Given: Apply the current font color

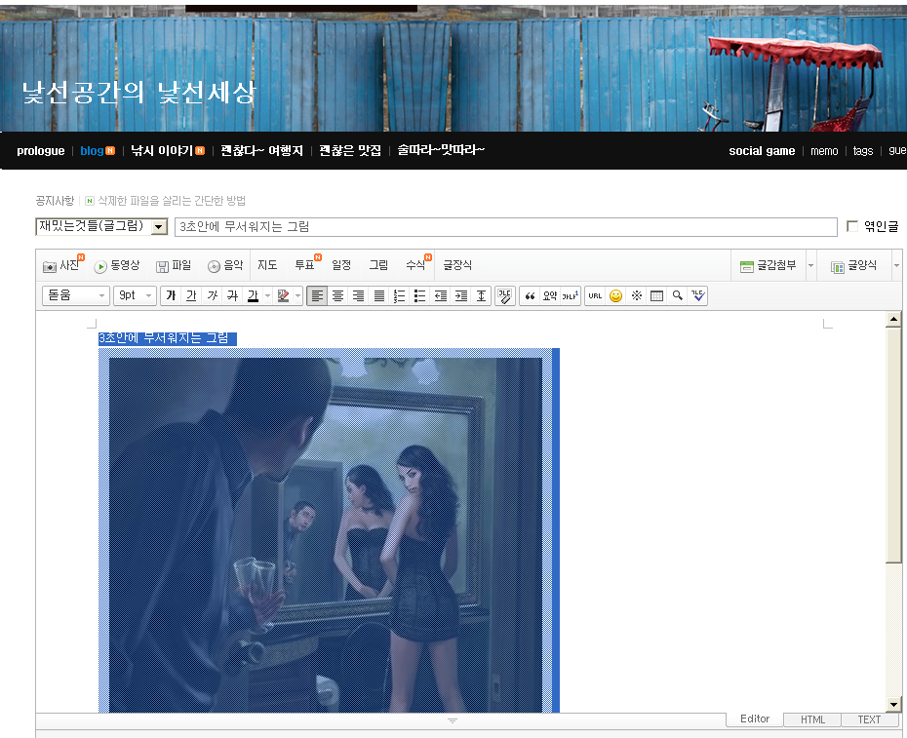Looking at the screenshot, I should click(x=253, y=295).
